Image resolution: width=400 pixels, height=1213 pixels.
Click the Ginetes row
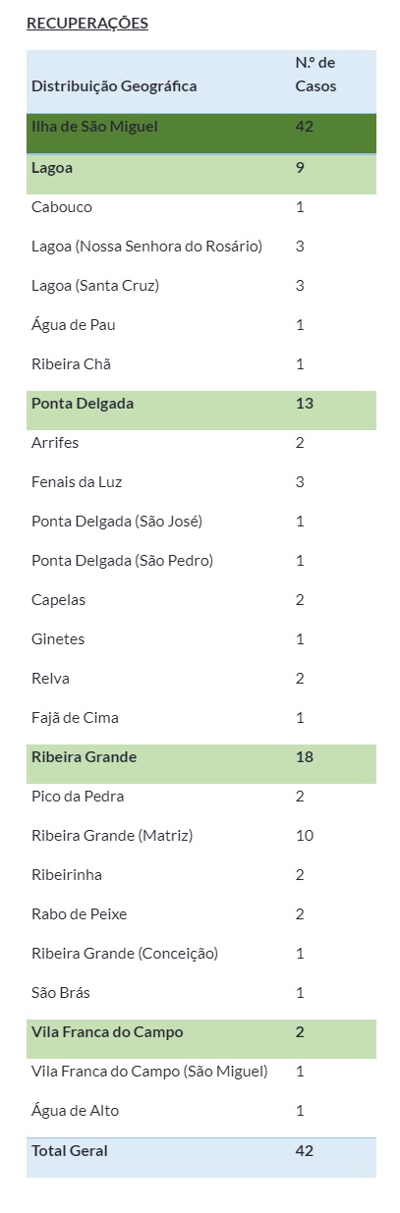201,639
